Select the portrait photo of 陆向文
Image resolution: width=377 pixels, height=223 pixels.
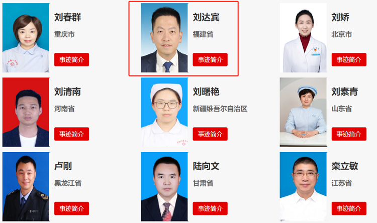(x=164, y=186)
